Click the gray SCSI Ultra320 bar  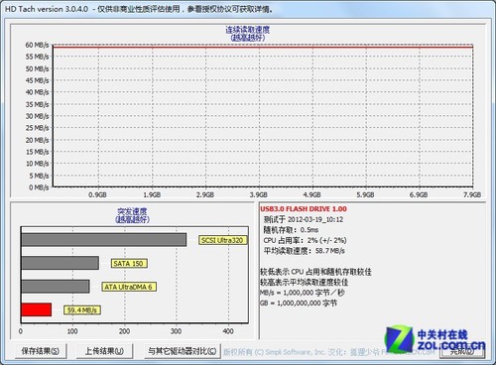[x=104, y=240]
